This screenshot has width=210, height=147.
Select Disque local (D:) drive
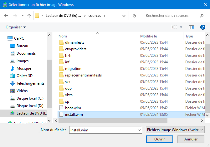(x=27, y=105)
